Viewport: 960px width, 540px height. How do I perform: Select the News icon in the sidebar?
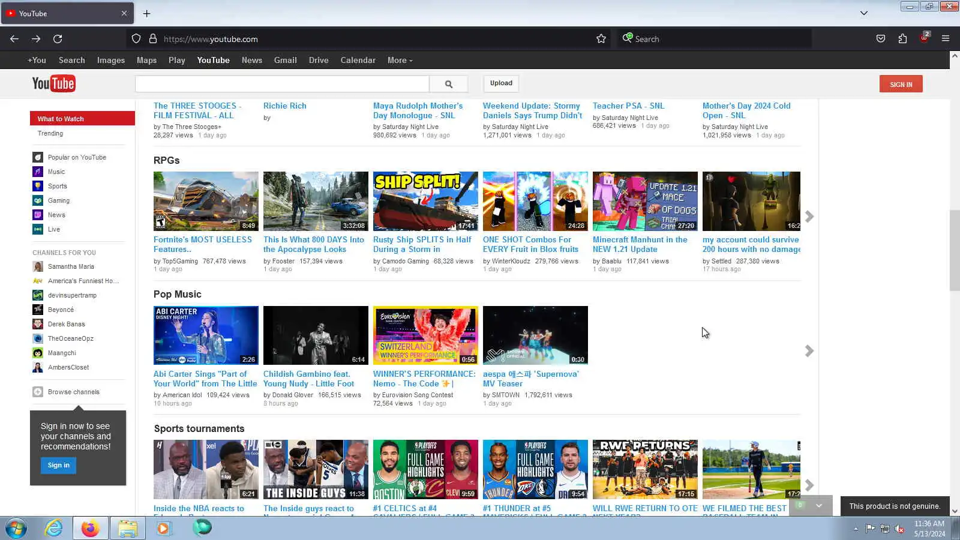point(38,215)
